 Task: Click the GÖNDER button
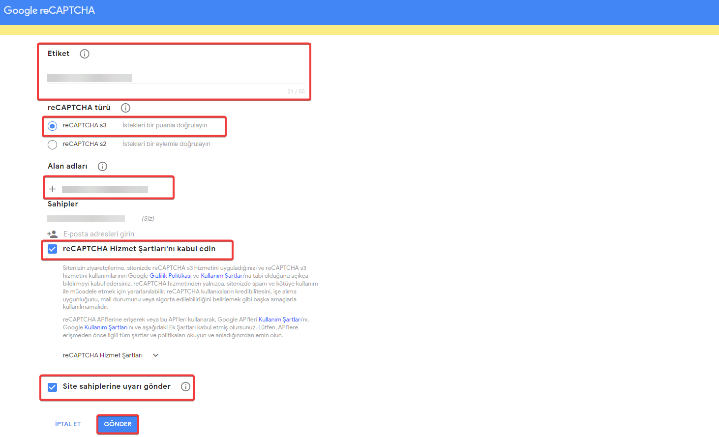(x=118, y=424)
